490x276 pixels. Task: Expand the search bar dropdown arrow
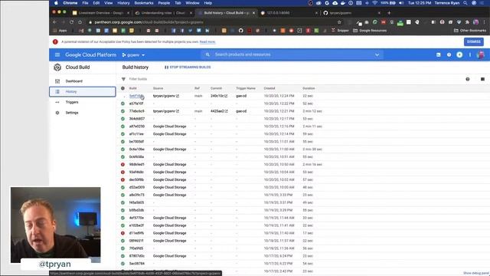tap(377, 54)
